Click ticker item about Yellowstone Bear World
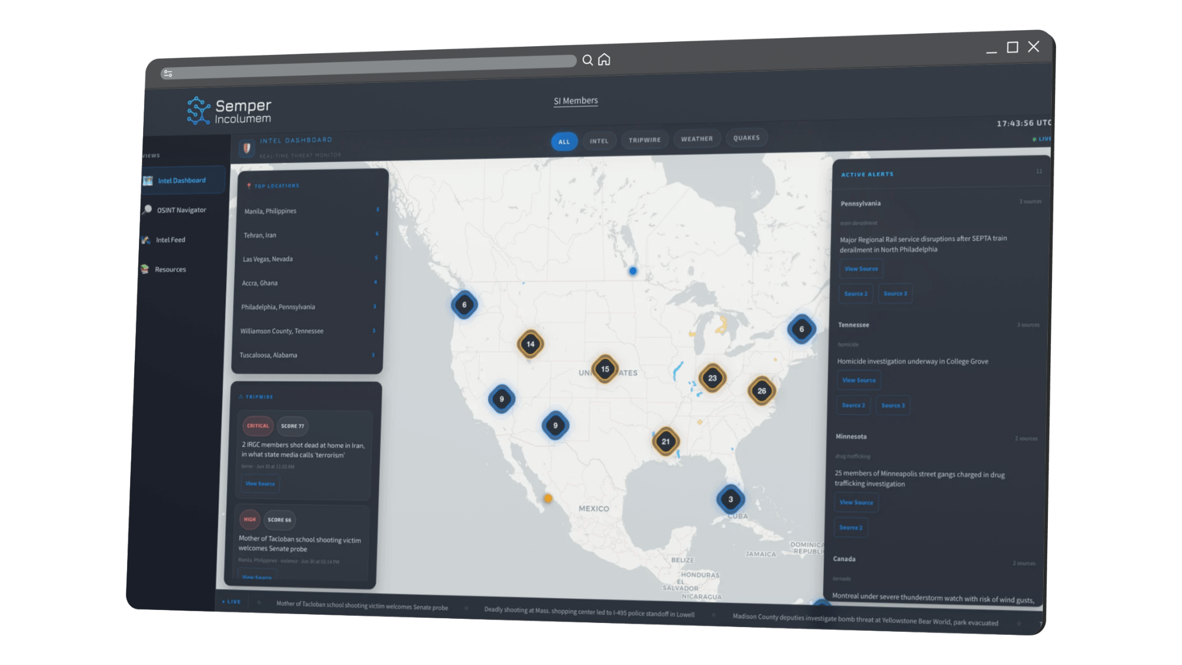 865,619
